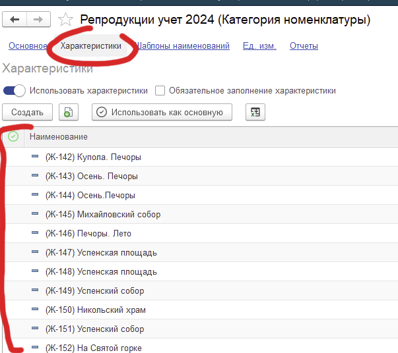Open the Отчеты section
398x353 pixels.
point(304,46)
